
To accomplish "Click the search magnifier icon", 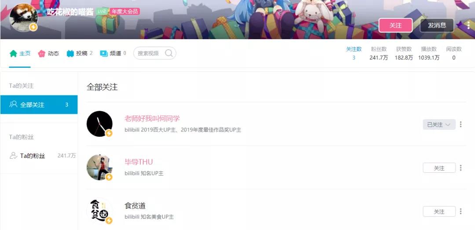I will (x=169, y=53).
